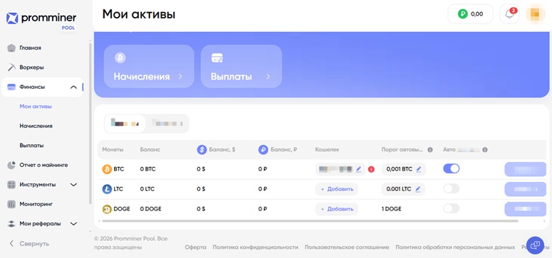The height and width of the screenshot is (258, 552).
Task: Click the DOGE coin icon
Action: click(107, 209)
